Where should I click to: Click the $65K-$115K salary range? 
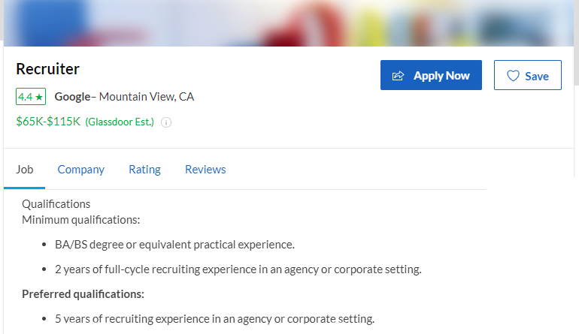[x=48, y=122]
